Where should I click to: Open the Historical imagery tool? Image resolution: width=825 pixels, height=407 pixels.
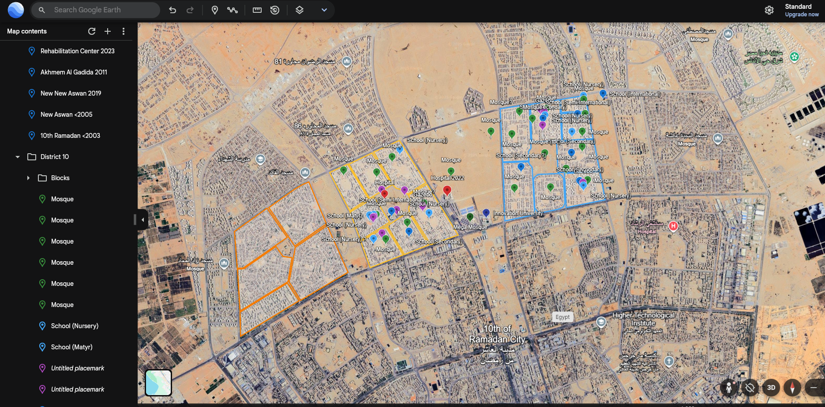[275, 10]
